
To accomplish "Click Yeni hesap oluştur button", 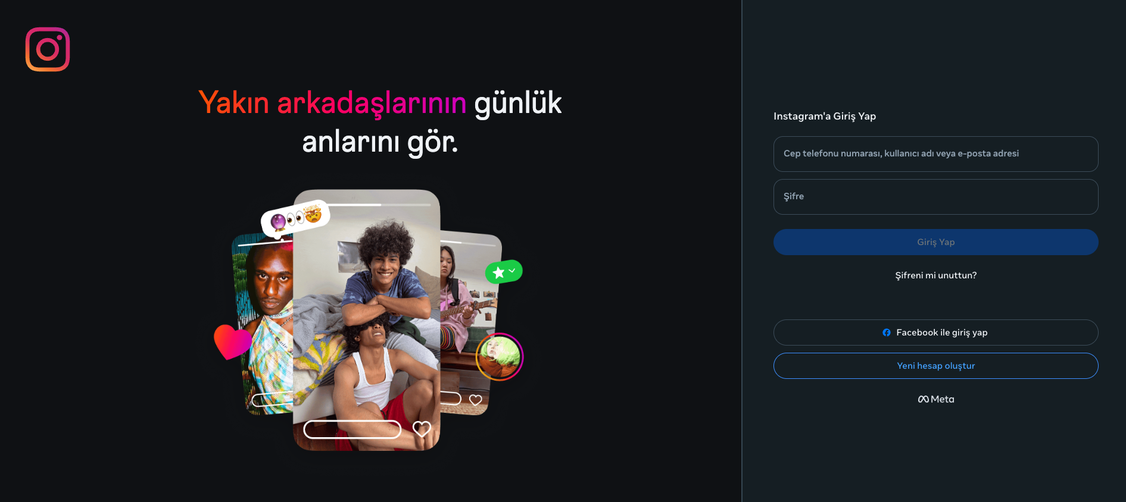I will point(935,366).
